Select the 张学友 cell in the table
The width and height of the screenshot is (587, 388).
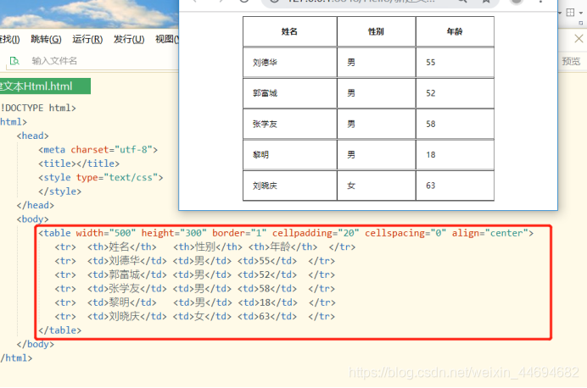pyautogui.click(x=290, y=124)
